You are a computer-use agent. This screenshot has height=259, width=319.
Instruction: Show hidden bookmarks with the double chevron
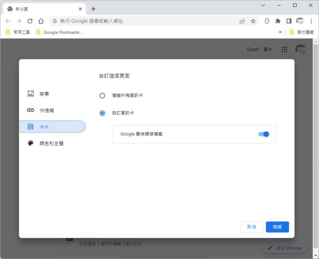280,32
